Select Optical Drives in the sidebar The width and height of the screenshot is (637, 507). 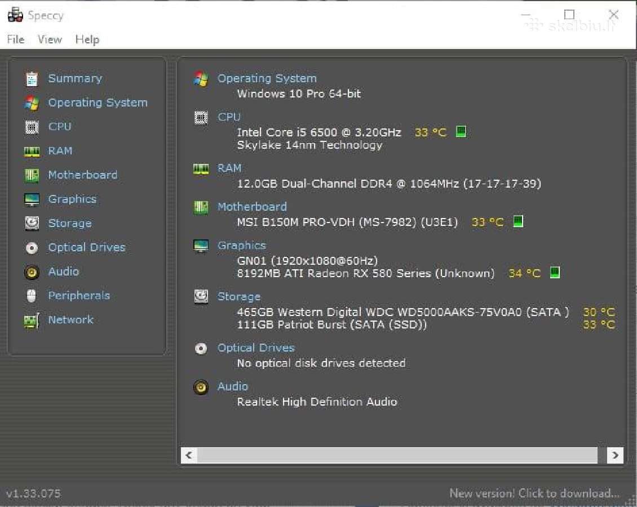click(87, 248)
